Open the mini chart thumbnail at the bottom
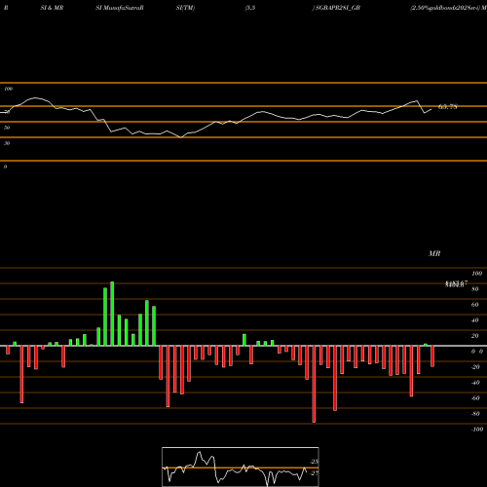Image resolution: width=487 pixels, height=487 pixels. pos(241,467)
